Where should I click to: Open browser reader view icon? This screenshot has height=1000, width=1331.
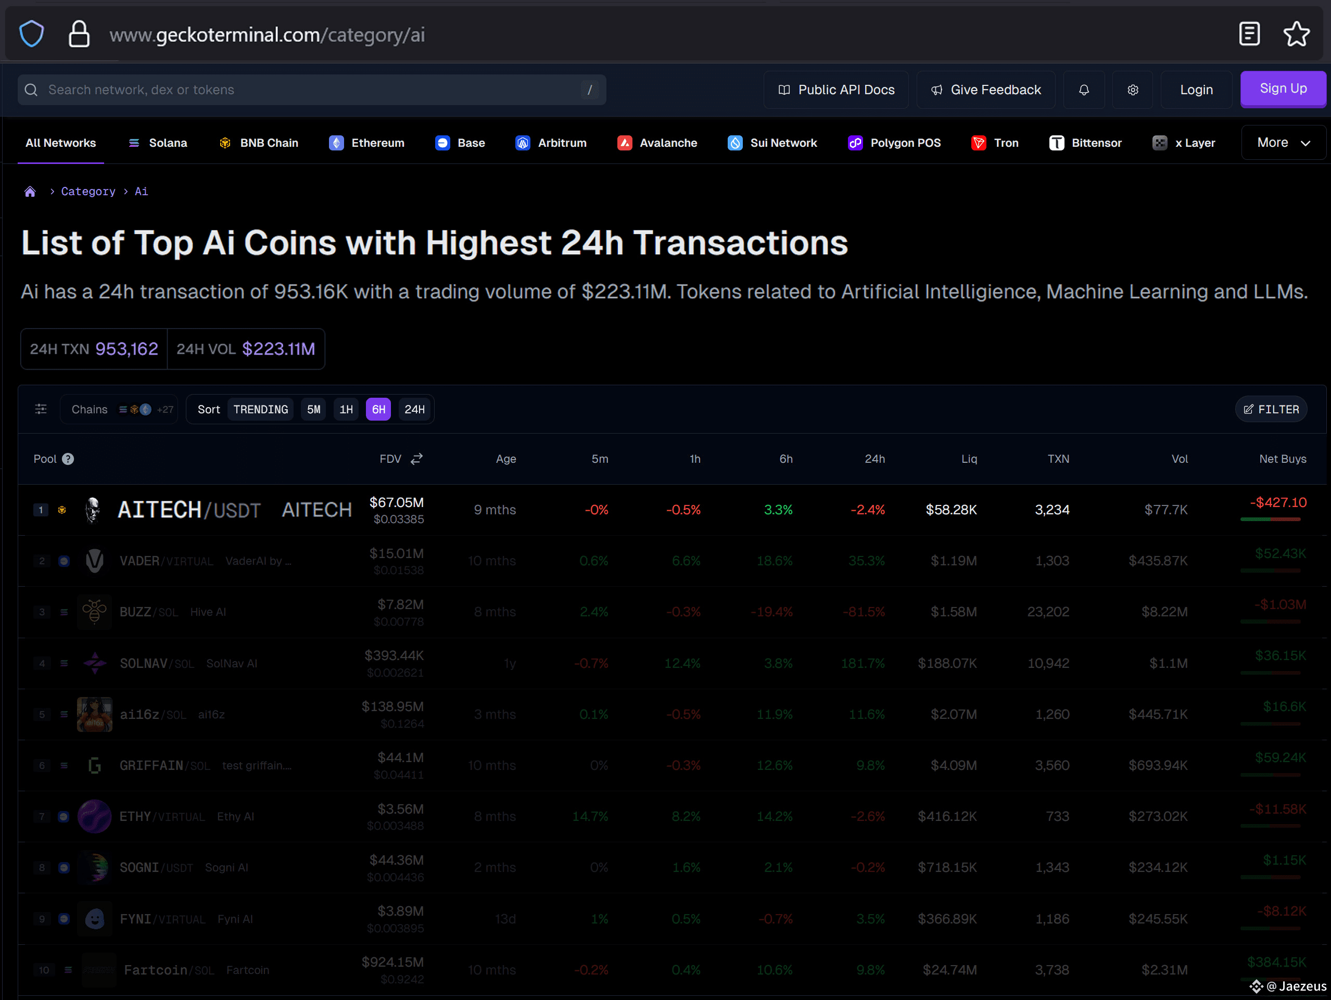coord(1249,34)
